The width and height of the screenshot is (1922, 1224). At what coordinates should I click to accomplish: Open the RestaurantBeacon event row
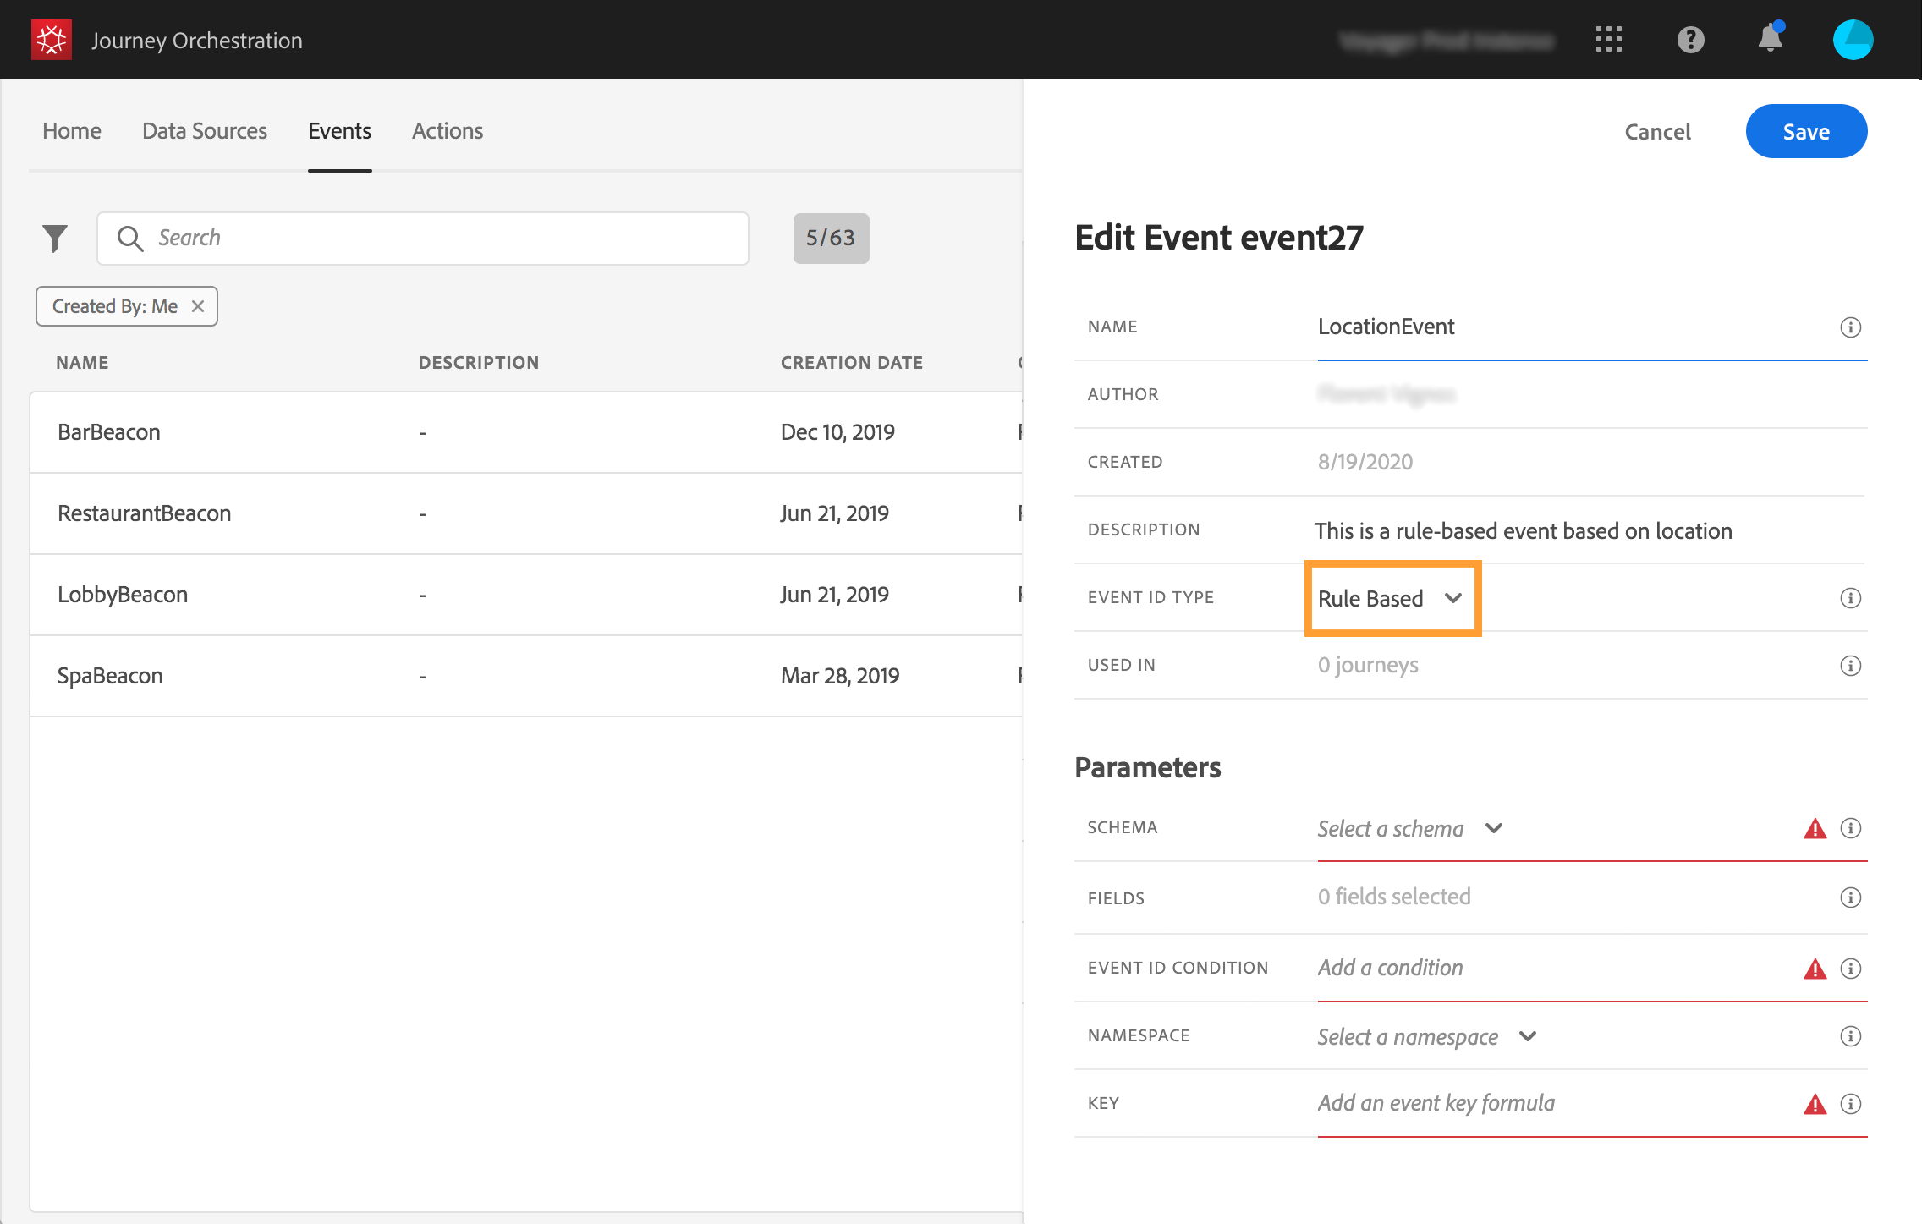point(144,513)
